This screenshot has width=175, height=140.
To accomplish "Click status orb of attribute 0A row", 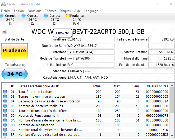I will pos(5,120).
